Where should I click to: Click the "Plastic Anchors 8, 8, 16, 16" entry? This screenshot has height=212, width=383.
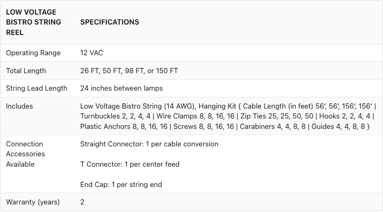[x=124, y=127]
